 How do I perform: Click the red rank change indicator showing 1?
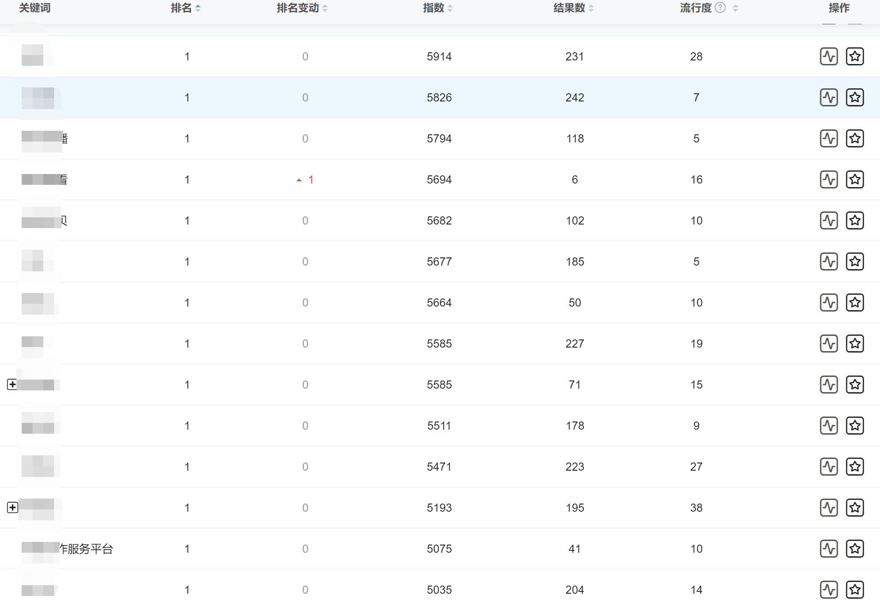[x=305, y=179]
